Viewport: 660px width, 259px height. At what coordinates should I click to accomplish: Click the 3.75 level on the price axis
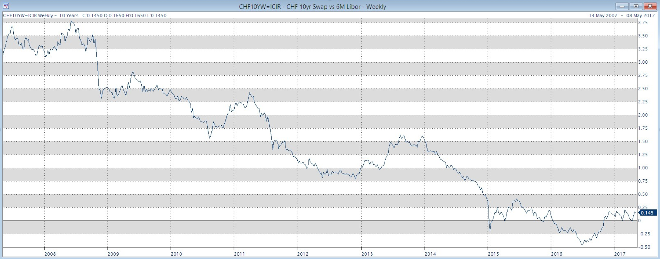pos(643,23)
